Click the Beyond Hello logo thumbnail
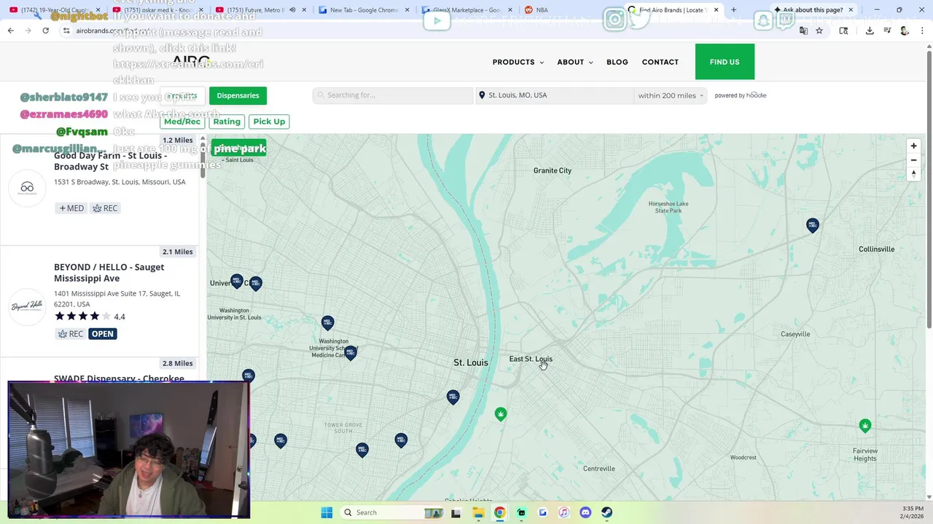Viewport: 933px width, 524px height. 27,306
